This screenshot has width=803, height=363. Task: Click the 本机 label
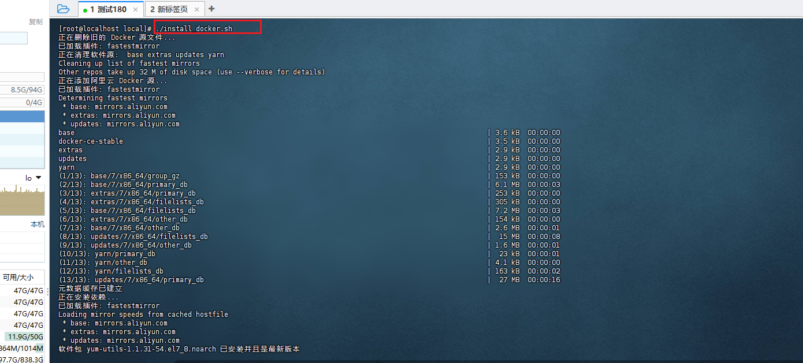(x=37, y=224)
